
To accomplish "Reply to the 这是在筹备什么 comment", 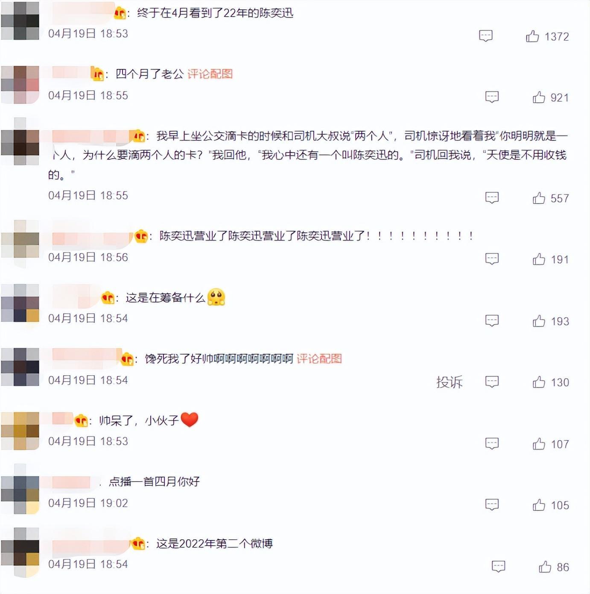I will pyautogui.click(x=492, y=321).
